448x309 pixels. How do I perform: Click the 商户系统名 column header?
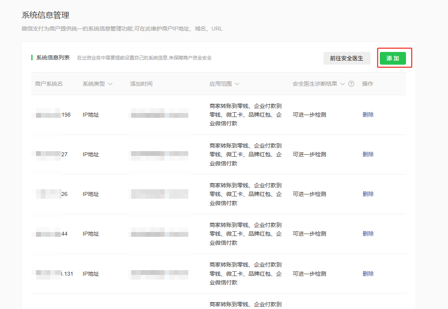49,84
